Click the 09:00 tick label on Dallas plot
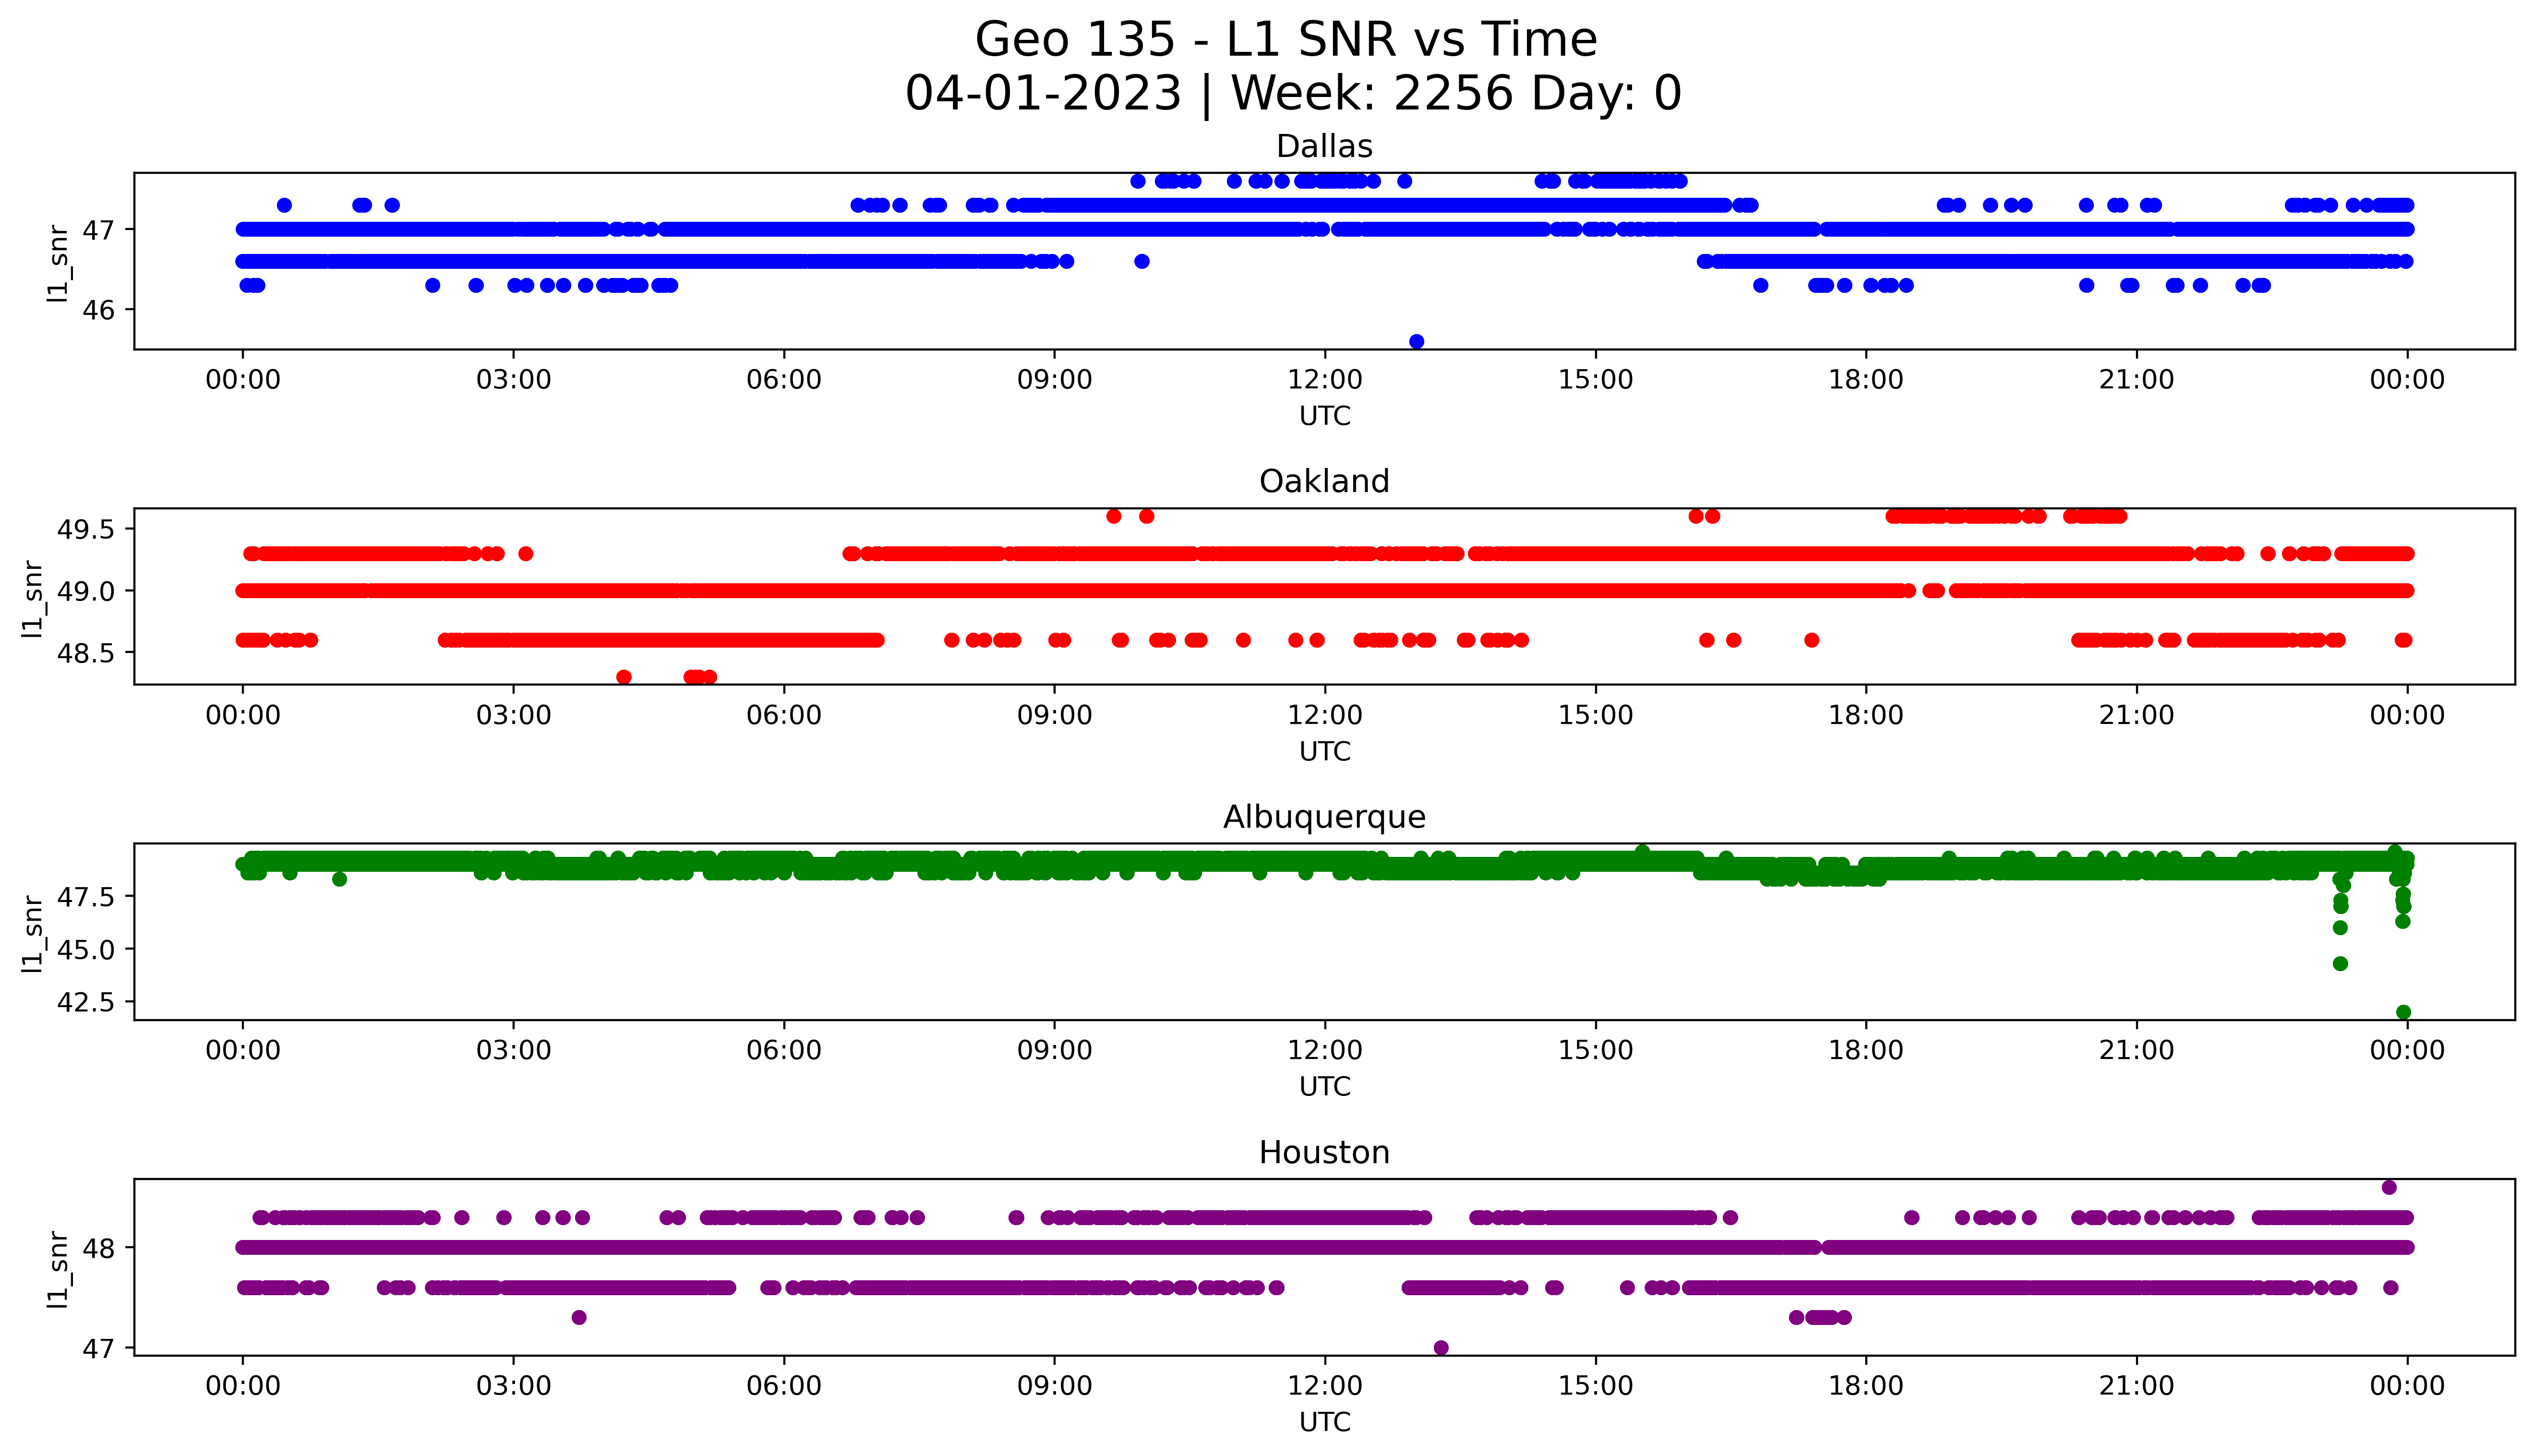Viewport: 2534px width, 1456px height. [x=1055, y=380]
